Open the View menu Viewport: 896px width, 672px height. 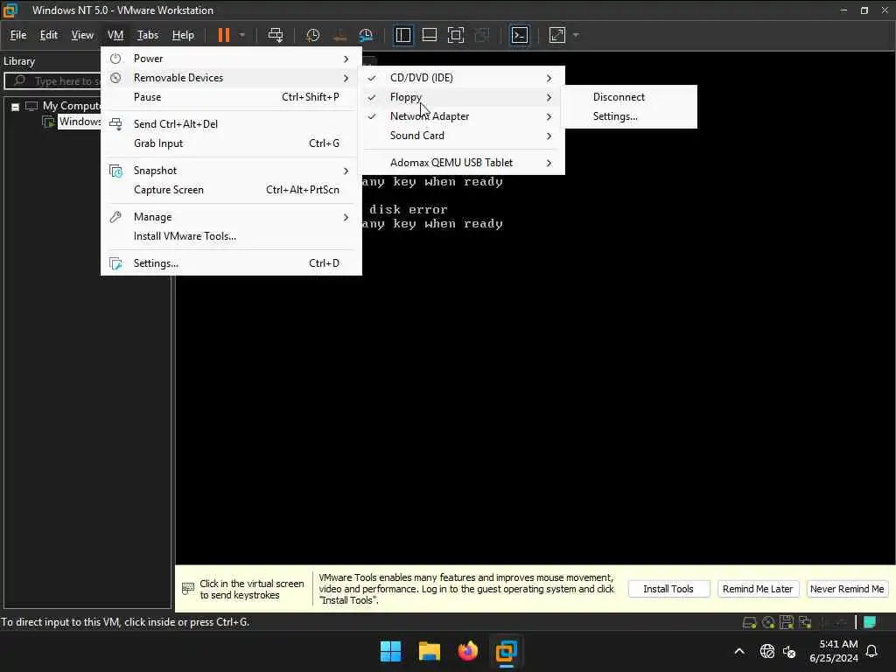tap(82, 35)
